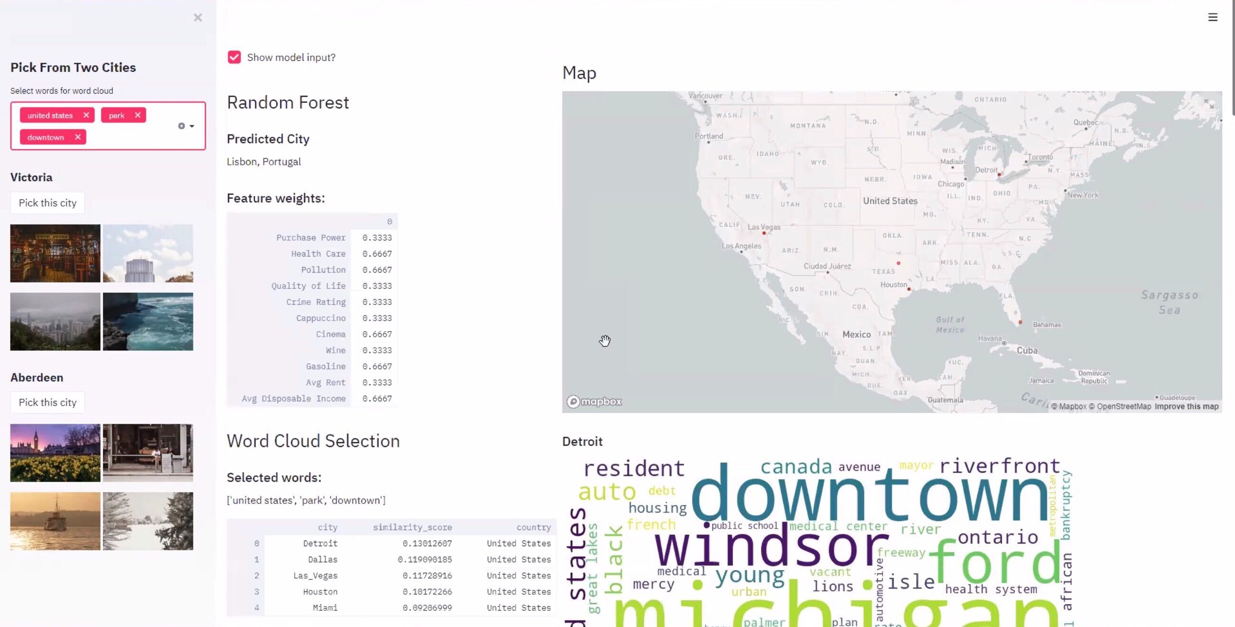Pick Victoria as the city

(x=48, y=203)
